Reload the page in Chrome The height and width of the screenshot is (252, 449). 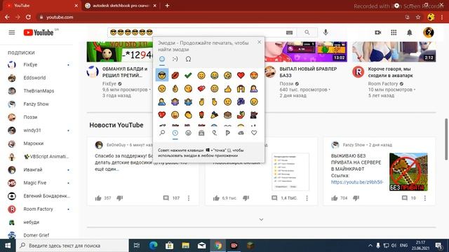(x=28, y=17)
